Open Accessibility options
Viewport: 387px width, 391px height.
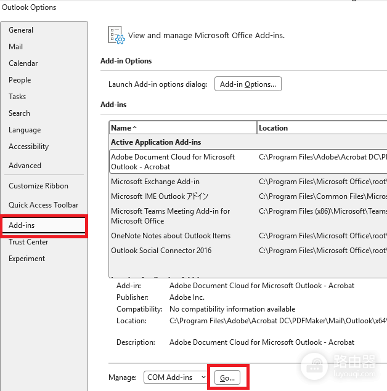[x=29, y=147]
